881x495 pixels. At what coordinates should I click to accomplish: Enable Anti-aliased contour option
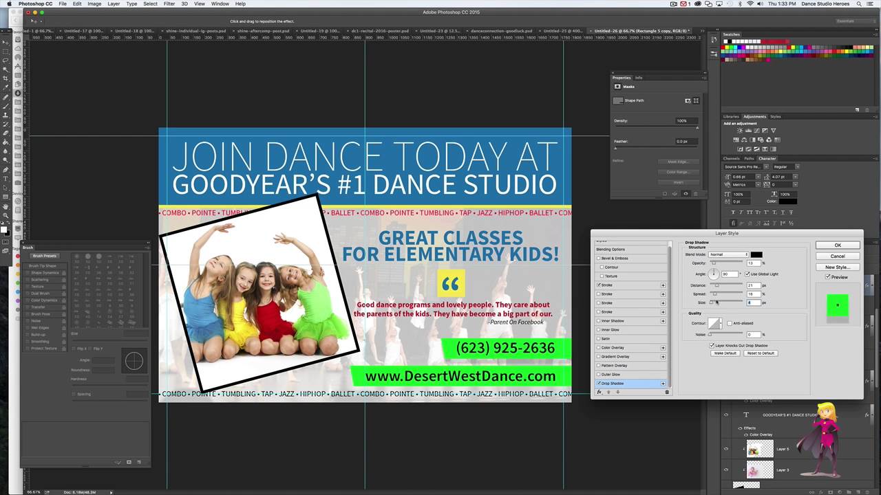click(x=730, y=323)
